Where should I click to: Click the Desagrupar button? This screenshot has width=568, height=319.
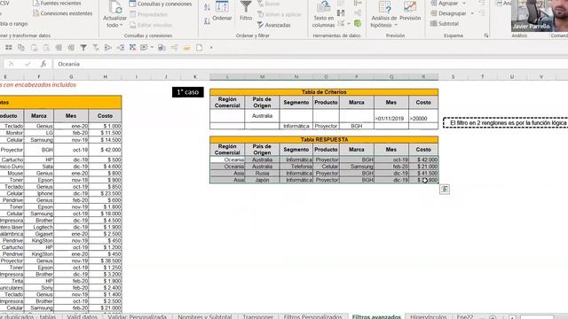coord(448,13)
